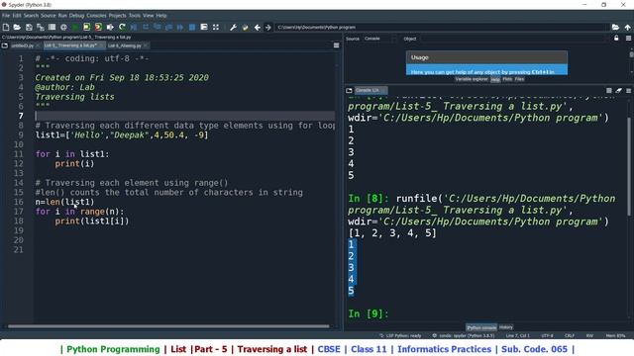Create a new file with toolbar icon
Screen dimensions: 634x356
(6, 27)
